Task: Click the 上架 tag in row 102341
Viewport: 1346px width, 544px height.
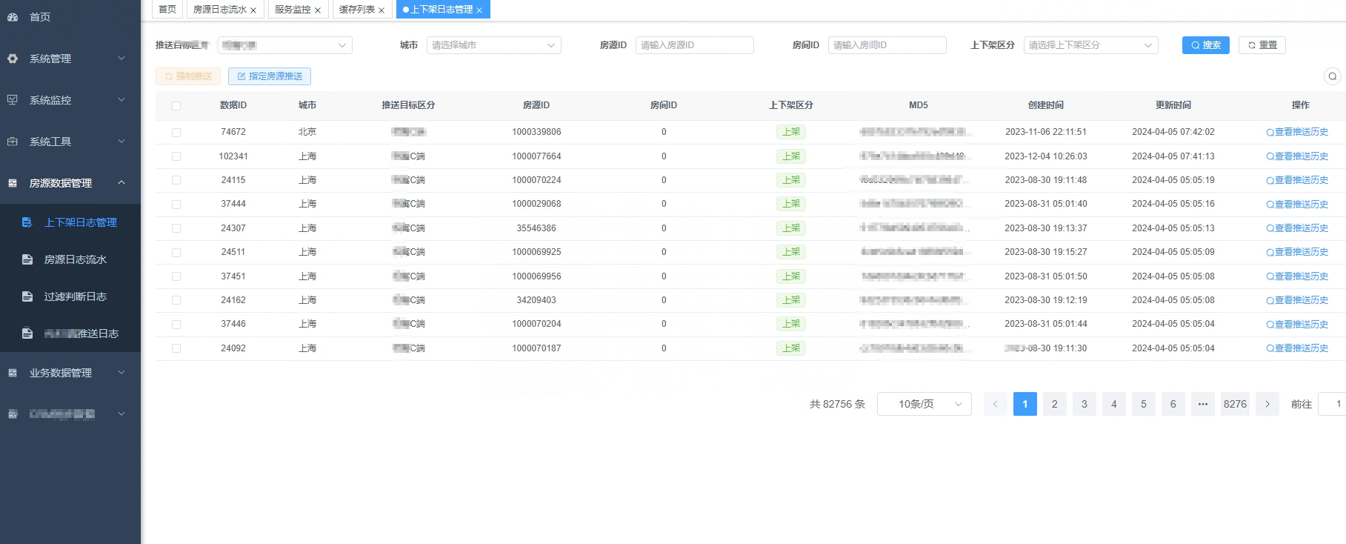Action: click(x=791, y=156)
